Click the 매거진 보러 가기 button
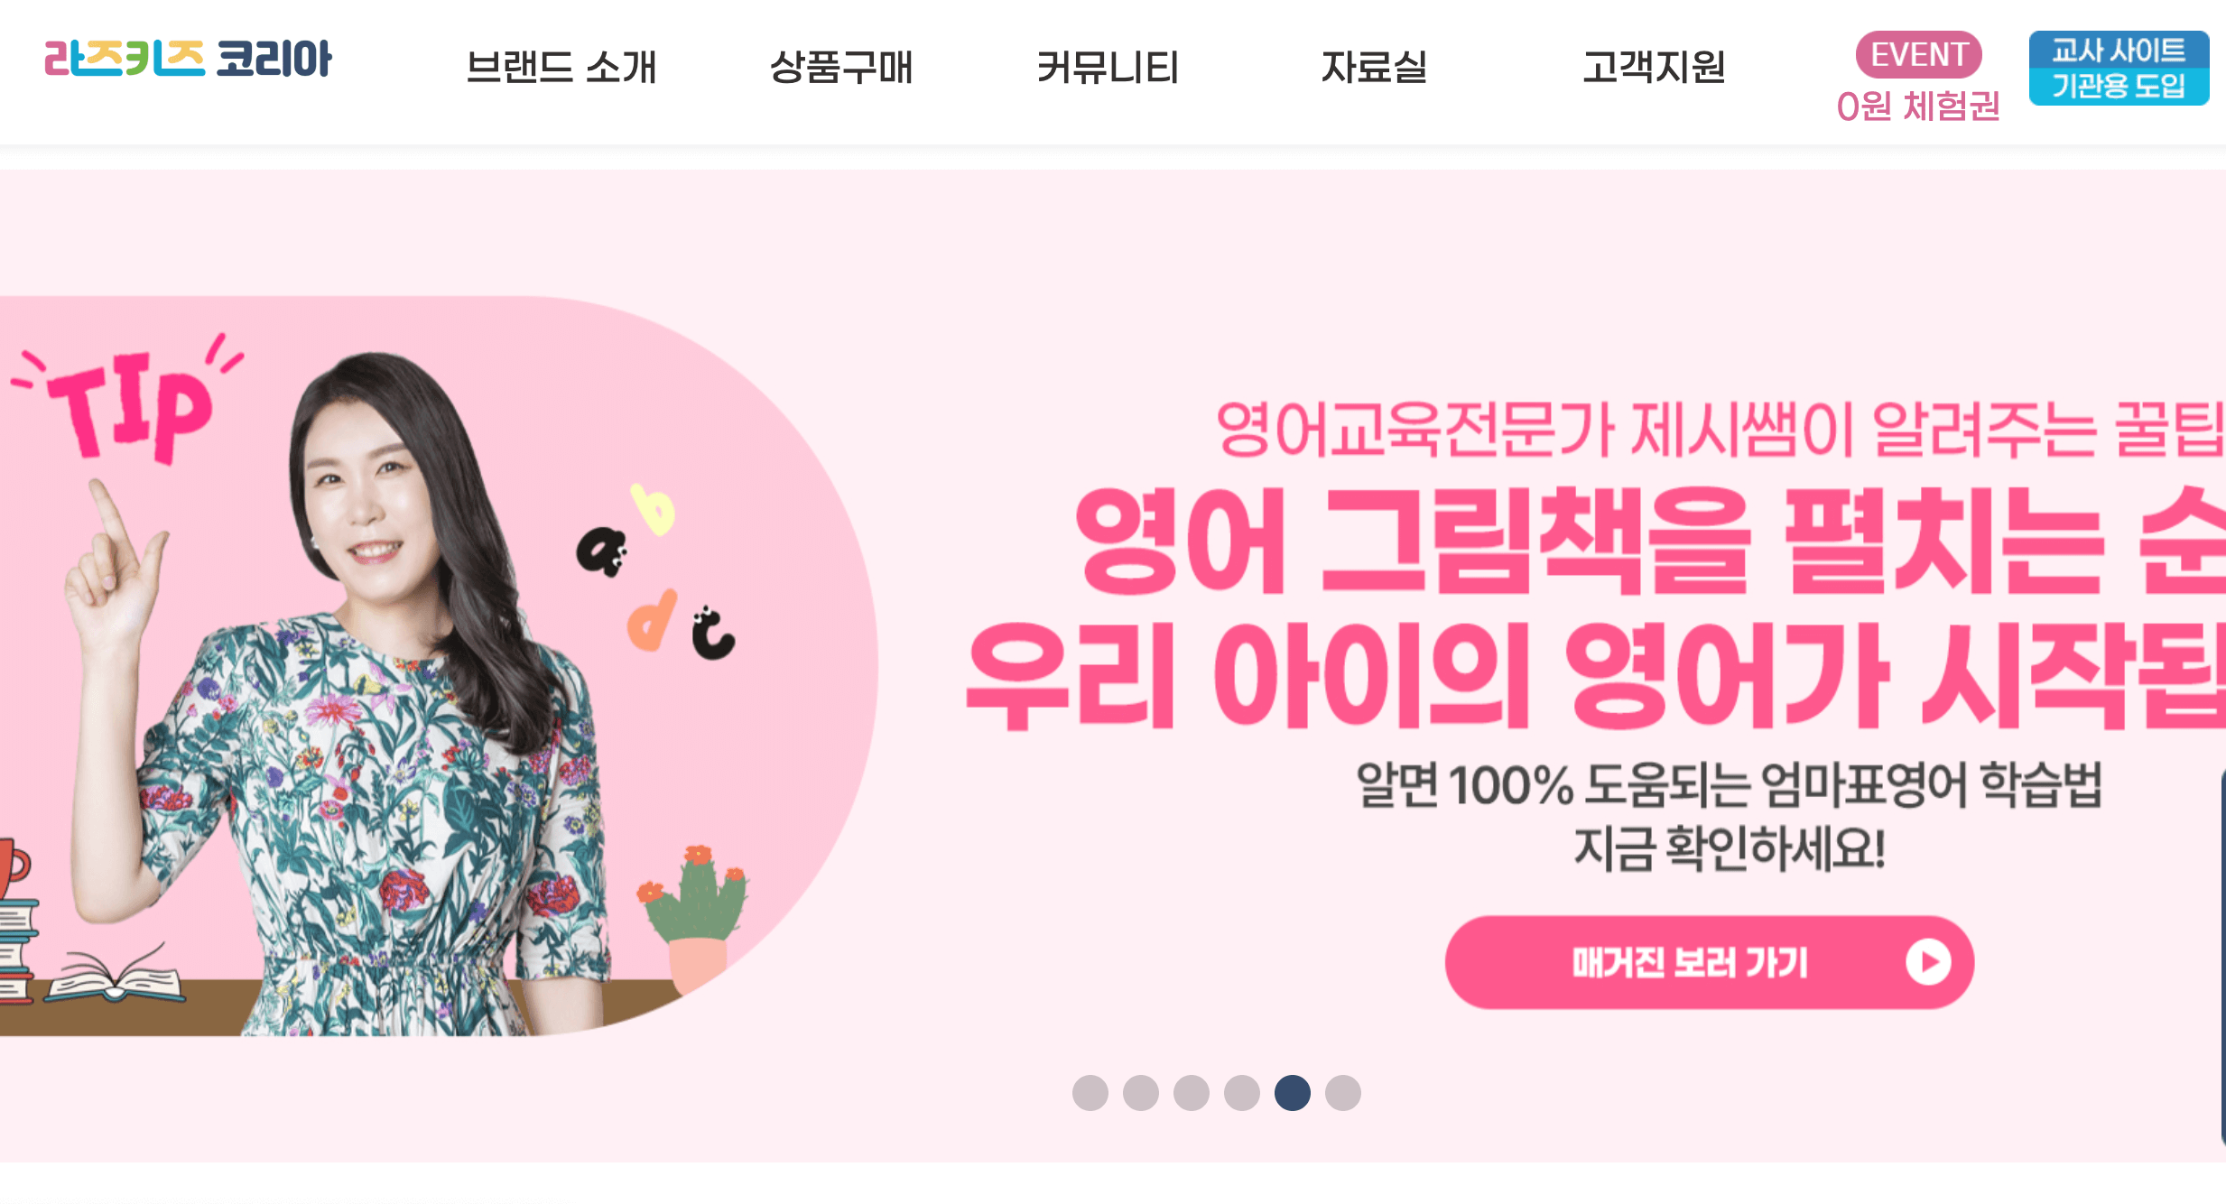 coord(1709,962)
